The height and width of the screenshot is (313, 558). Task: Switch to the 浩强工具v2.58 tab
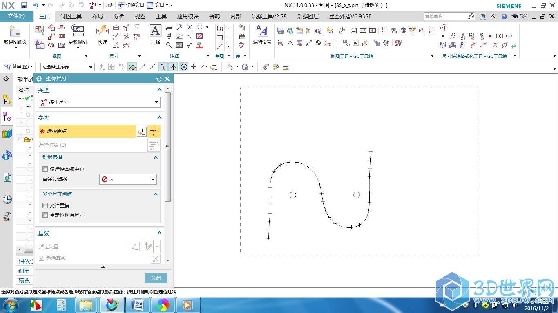tap(269, 16)
